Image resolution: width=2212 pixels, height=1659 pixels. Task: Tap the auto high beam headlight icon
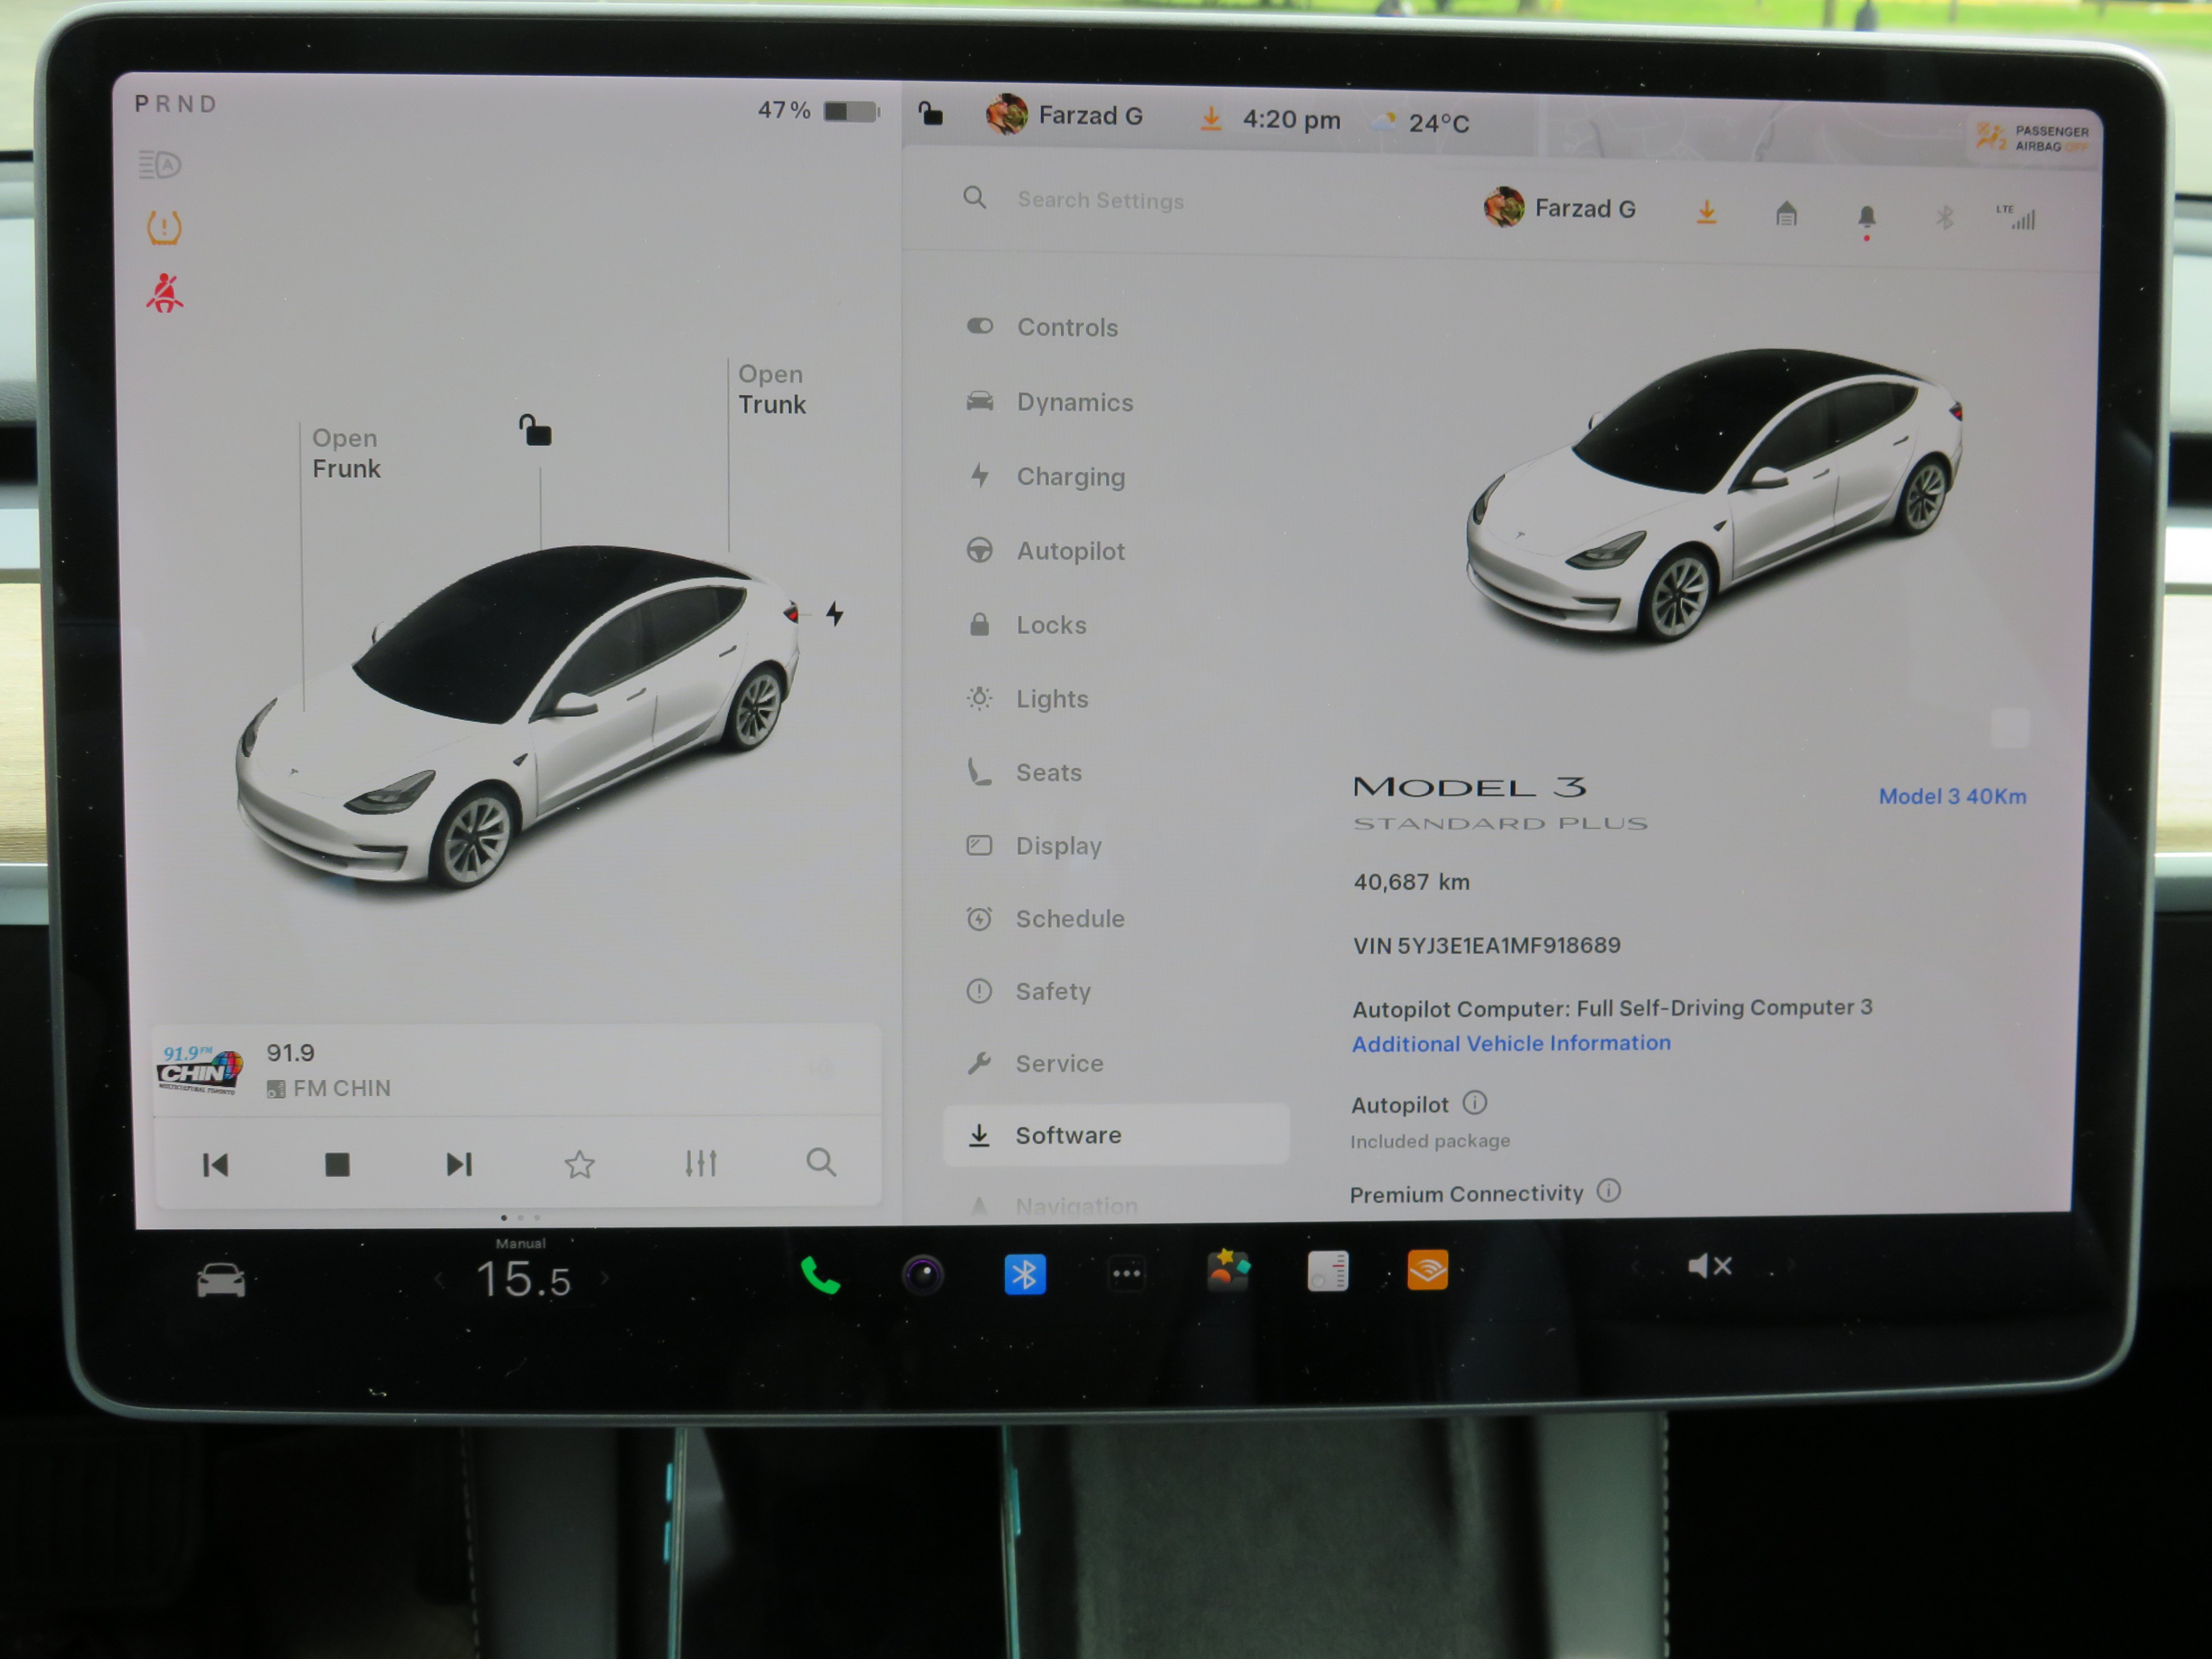pyautogui.click(x=160, y=164)
